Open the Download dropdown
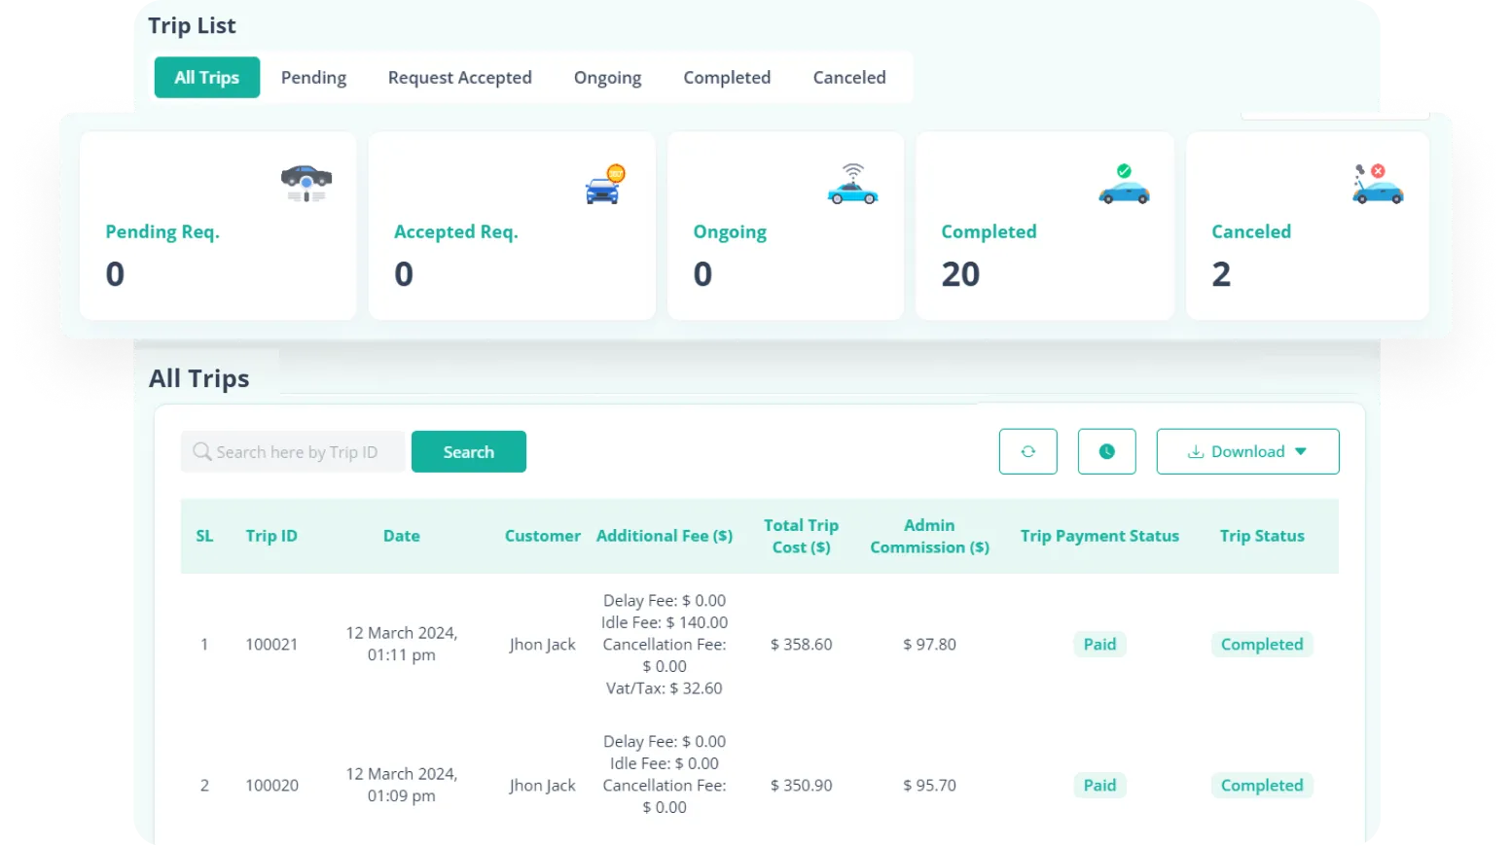 click(1247, 451)
